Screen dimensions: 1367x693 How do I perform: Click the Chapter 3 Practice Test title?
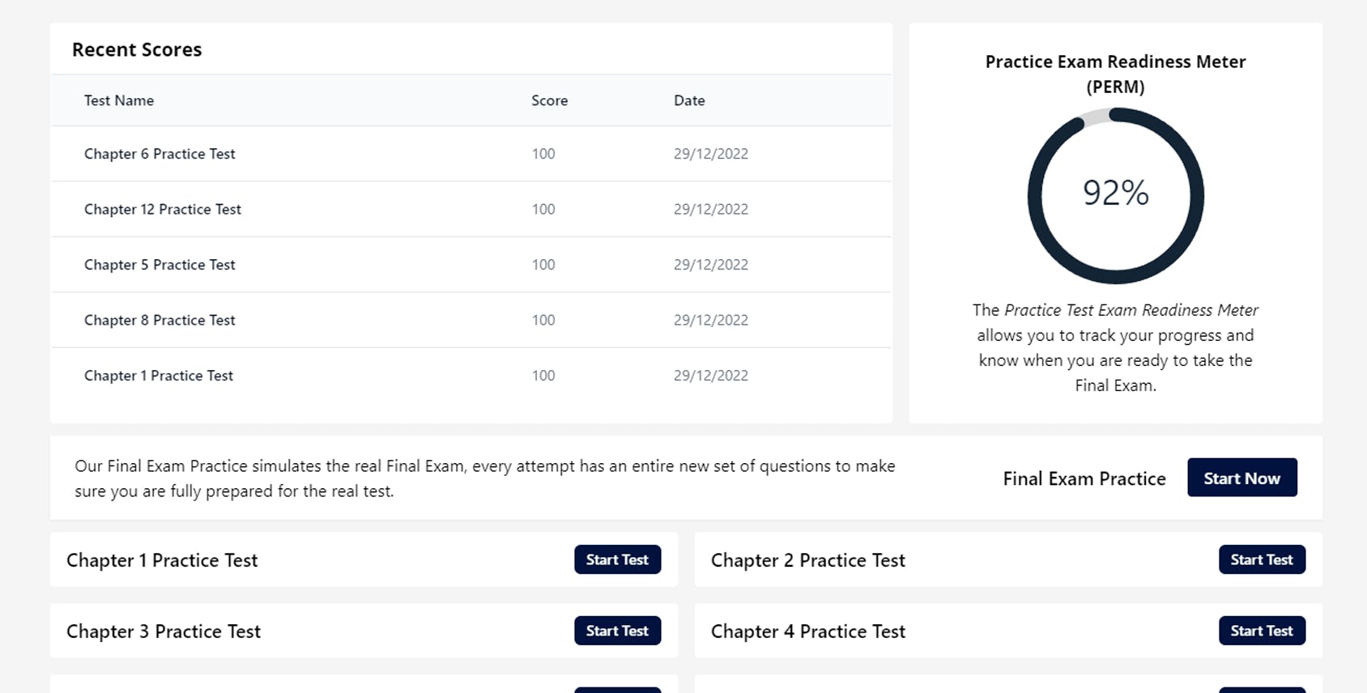click(x=164, y=631)
